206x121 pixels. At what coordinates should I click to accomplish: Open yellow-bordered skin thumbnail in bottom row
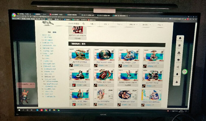coord(152,95)
